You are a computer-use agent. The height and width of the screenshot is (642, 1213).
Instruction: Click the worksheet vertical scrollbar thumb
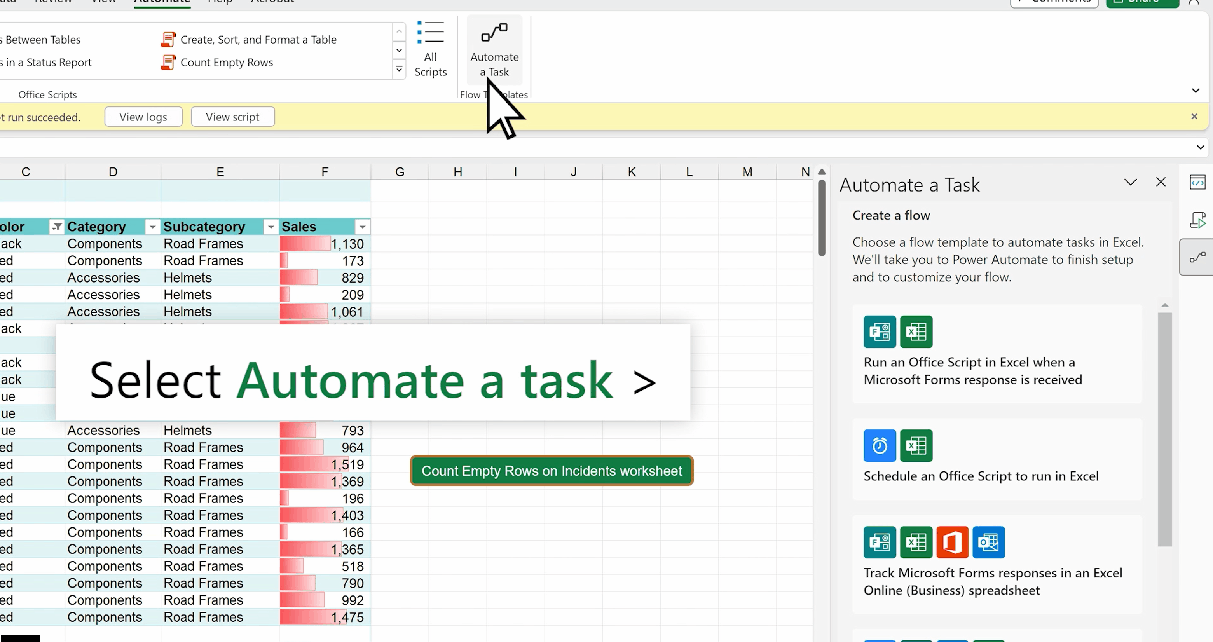click(822, 218)
